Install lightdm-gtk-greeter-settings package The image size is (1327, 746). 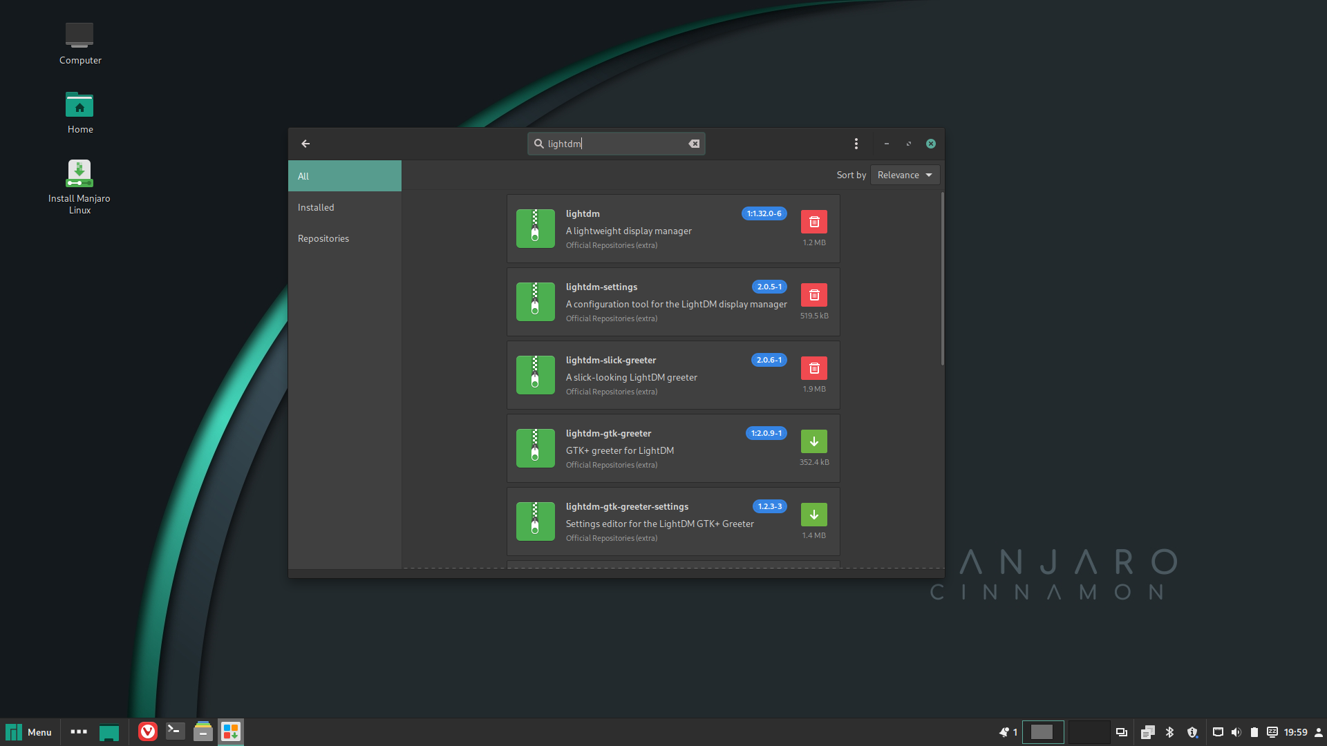(x=813, y=515)
